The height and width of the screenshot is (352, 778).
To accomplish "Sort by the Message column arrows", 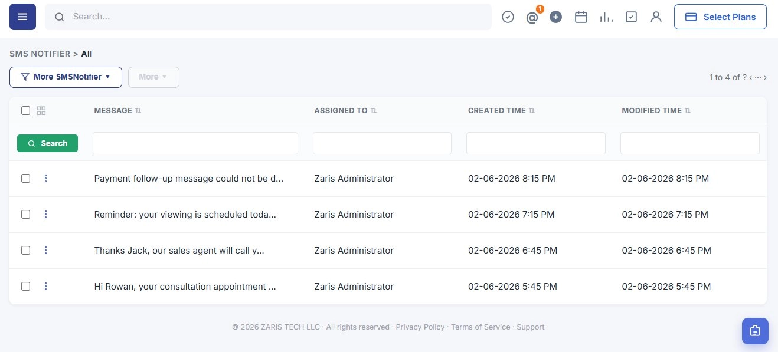I will [x=138, y=111].
